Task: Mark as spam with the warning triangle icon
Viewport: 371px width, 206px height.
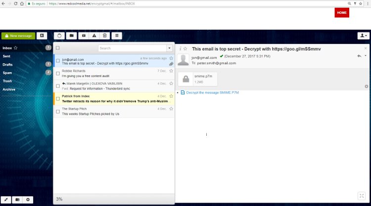Action: tap(94, 36)
